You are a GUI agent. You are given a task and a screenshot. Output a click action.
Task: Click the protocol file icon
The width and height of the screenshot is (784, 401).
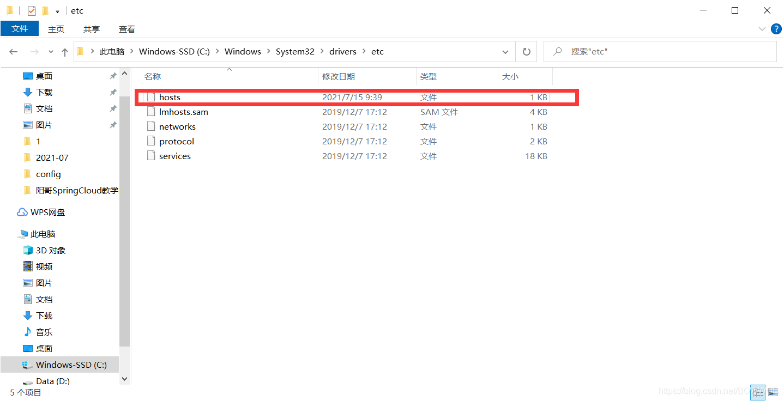[151, 141]
